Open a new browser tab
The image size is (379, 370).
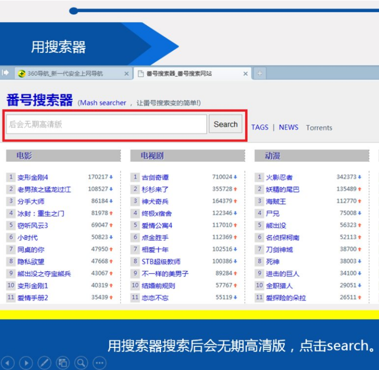260,74
